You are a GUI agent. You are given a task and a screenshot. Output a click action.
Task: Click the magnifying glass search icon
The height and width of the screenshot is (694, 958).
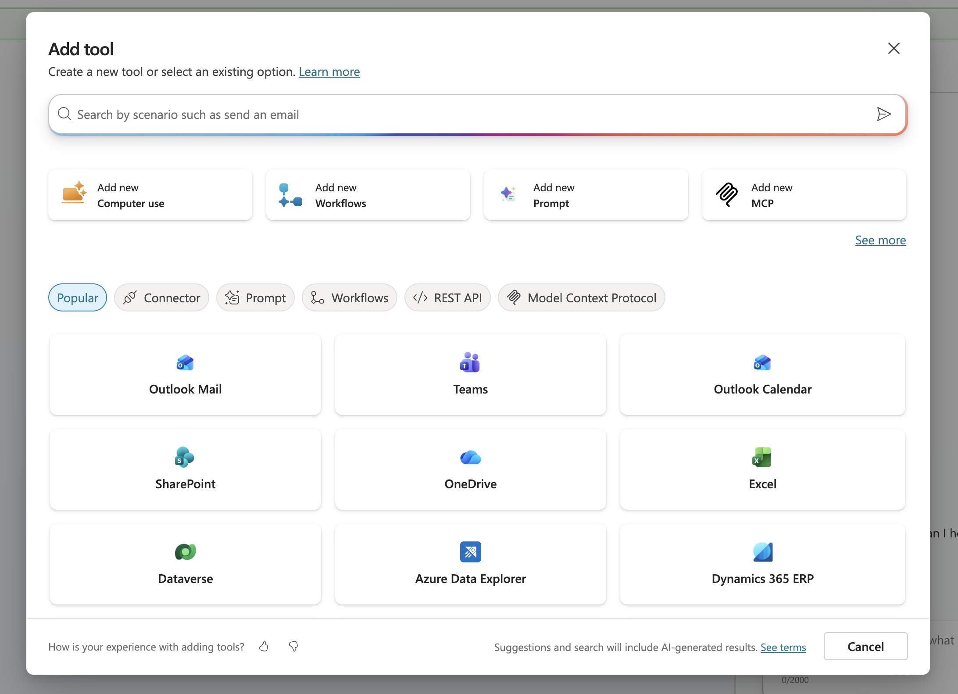click(x=64, y=114)
